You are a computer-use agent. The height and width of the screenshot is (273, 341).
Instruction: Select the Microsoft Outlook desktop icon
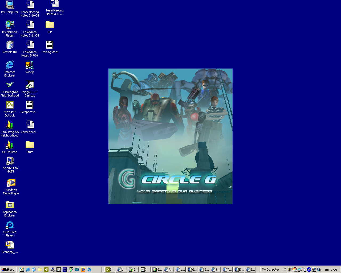tap(10, 106)
